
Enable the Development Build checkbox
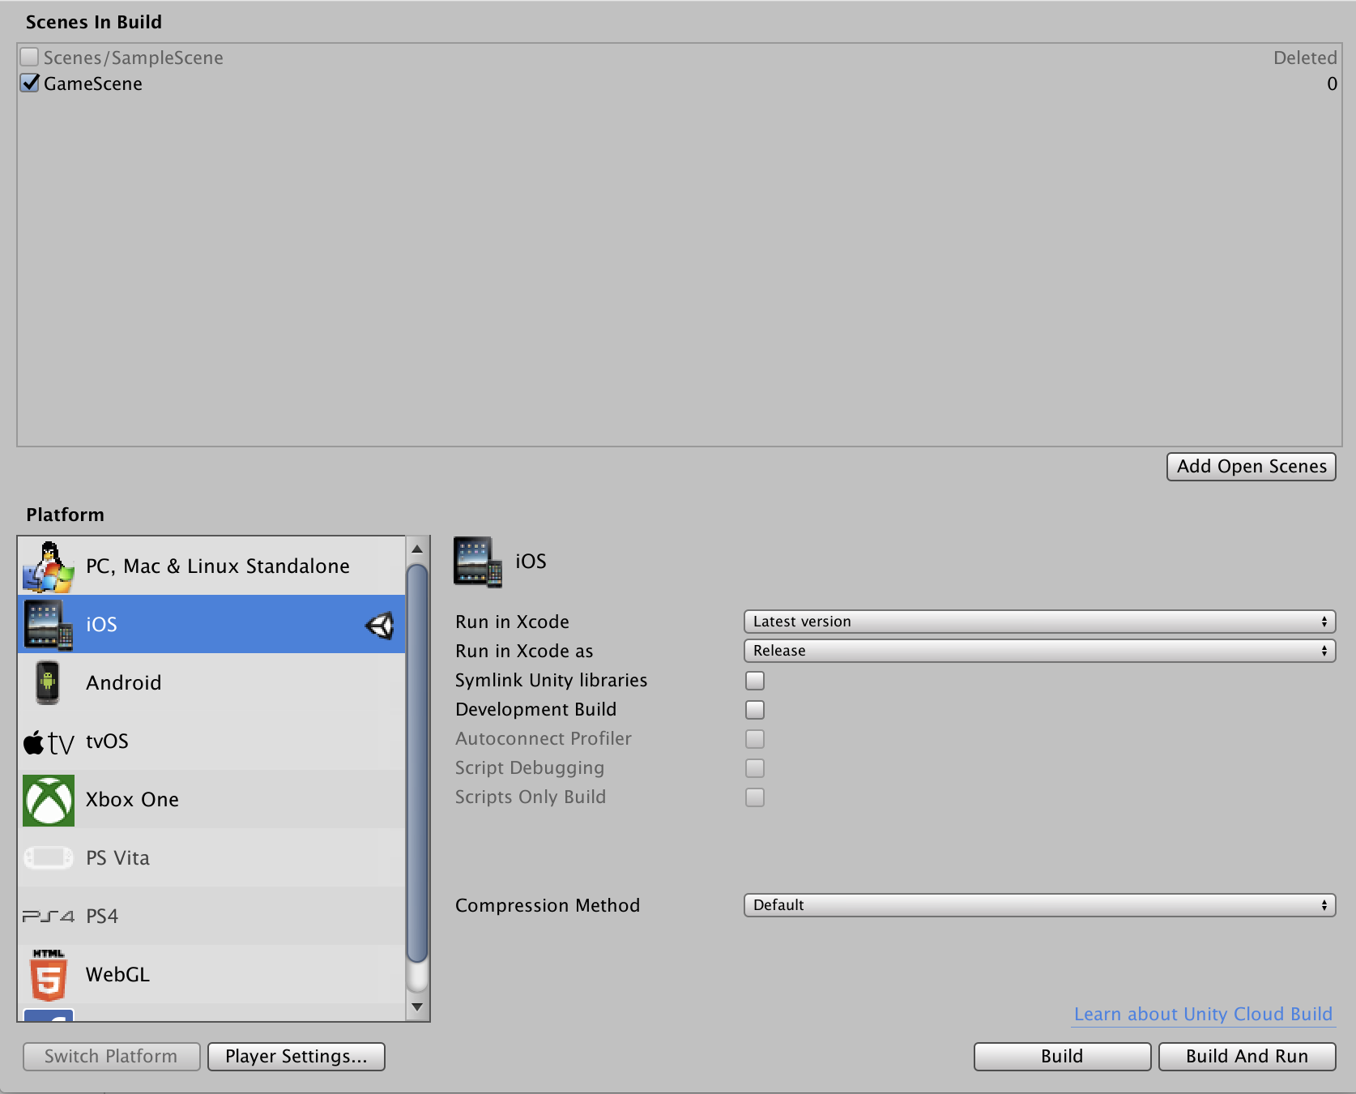point(755,710)
